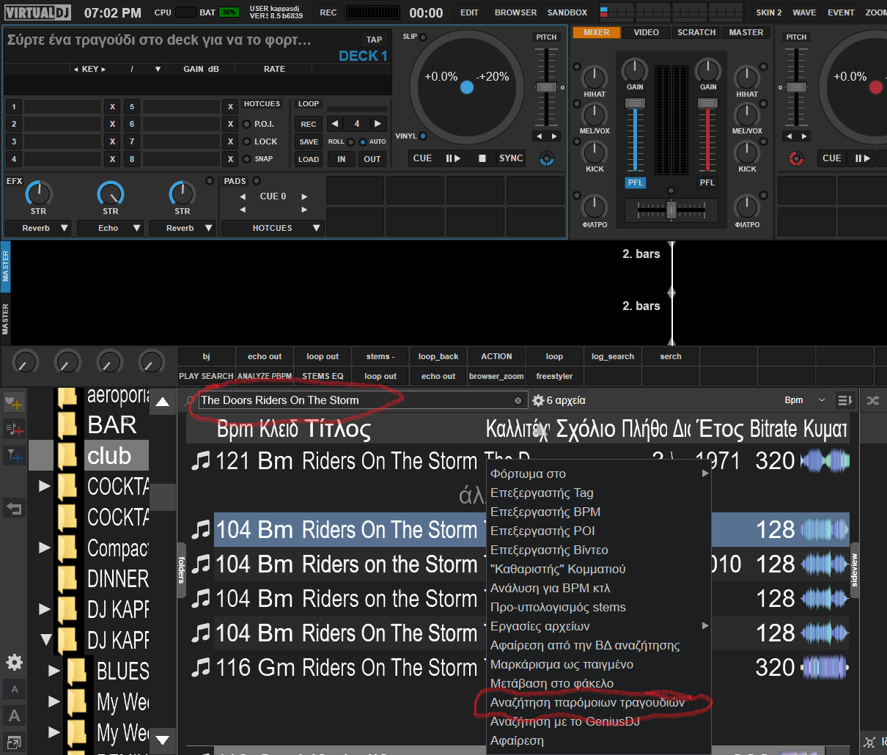Enable the hotcue LOCK option
This screenshot has width=887, height=755.
coord(247,141)
